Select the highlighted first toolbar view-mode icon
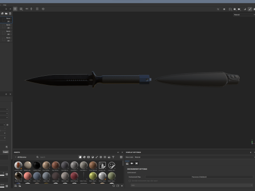255x191 pixels. 15,9
